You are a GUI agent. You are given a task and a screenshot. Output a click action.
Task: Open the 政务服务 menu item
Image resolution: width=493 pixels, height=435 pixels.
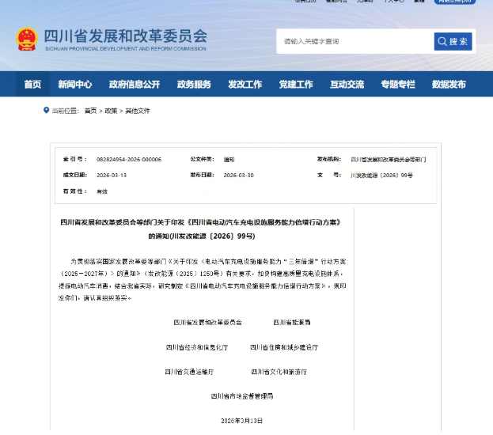pyautogui.click(x=194, y=85)
